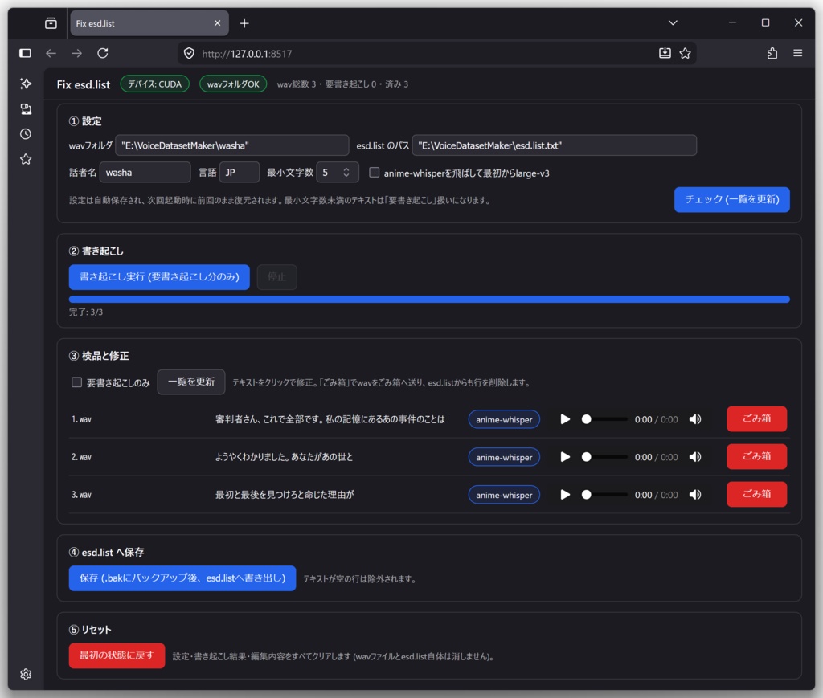The width and height of the screenshot is (823, 698).
Task: Play the 1.wav audio
Action: point(565,419)
